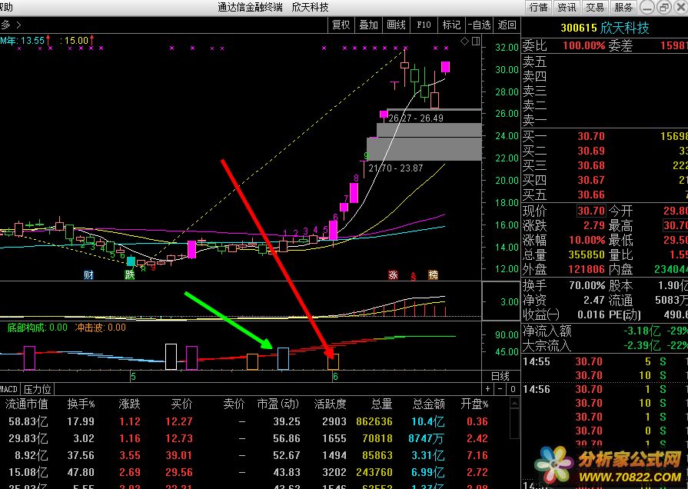
Task: Click the red 涨 marker below the chart
Action: point(393,275)
